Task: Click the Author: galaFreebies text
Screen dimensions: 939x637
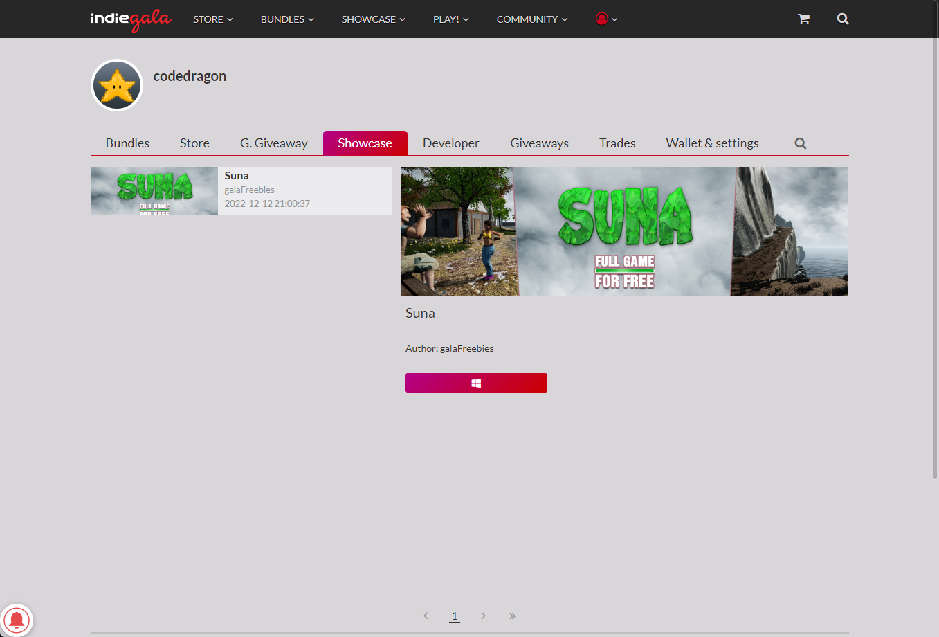Action: point(450,348)
